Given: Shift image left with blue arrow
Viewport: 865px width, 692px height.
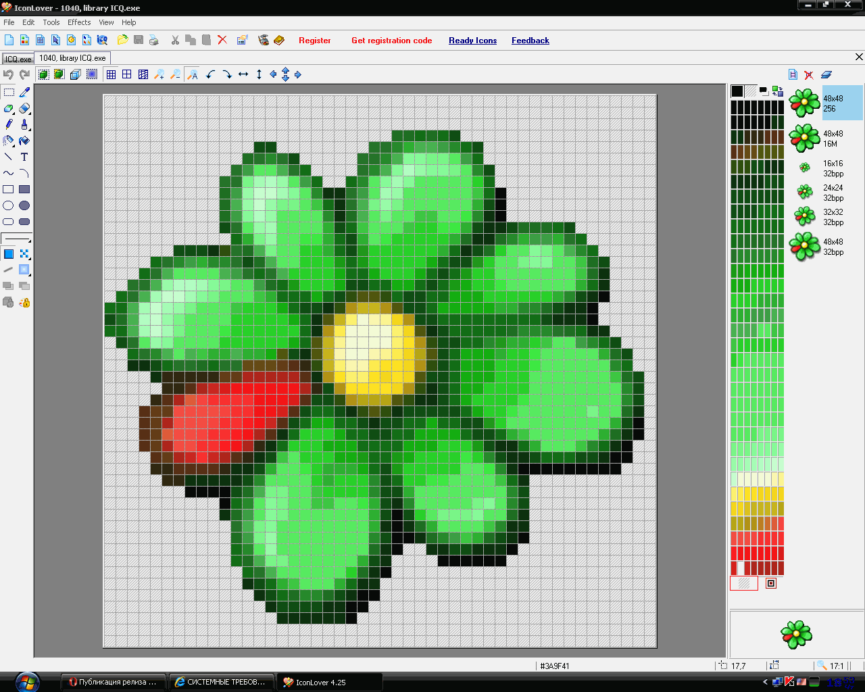Looking at the screenshot, I should (x=273, y=74).
